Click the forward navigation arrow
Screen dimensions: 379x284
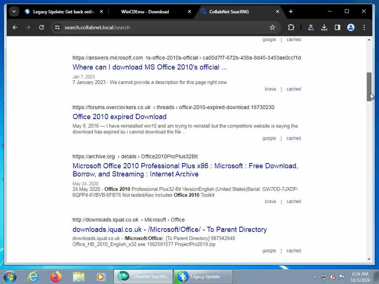(x=28, y=27)
